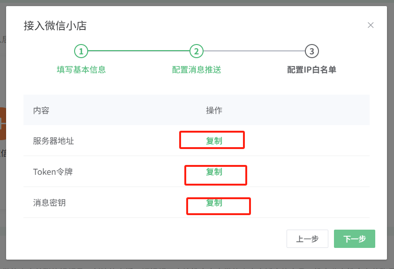394x269 pixels.
Task: Select the 消息密钥 row label
Action: tap(48, 203)
